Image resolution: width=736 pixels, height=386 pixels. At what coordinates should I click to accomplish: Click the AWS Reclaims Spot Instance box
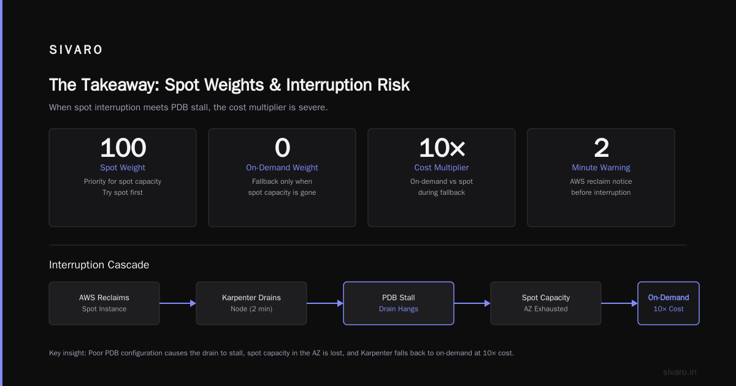[104, 303]
